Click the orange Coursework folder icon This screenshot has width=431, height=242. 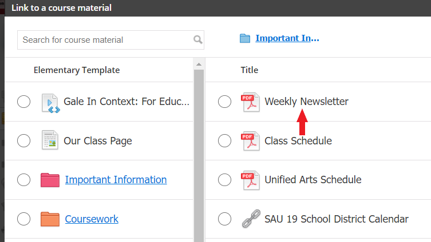click(x=50, y=219)
